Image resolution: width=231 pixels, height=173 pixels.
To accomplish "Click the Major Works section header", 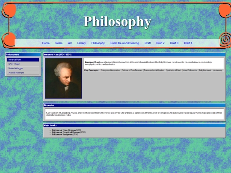I will pos(134,125).
